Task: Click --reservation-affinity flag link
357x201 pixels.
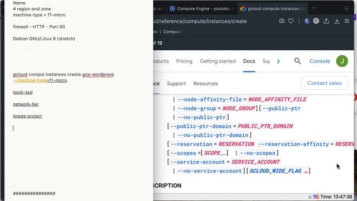Action: (x=293, y=144)
